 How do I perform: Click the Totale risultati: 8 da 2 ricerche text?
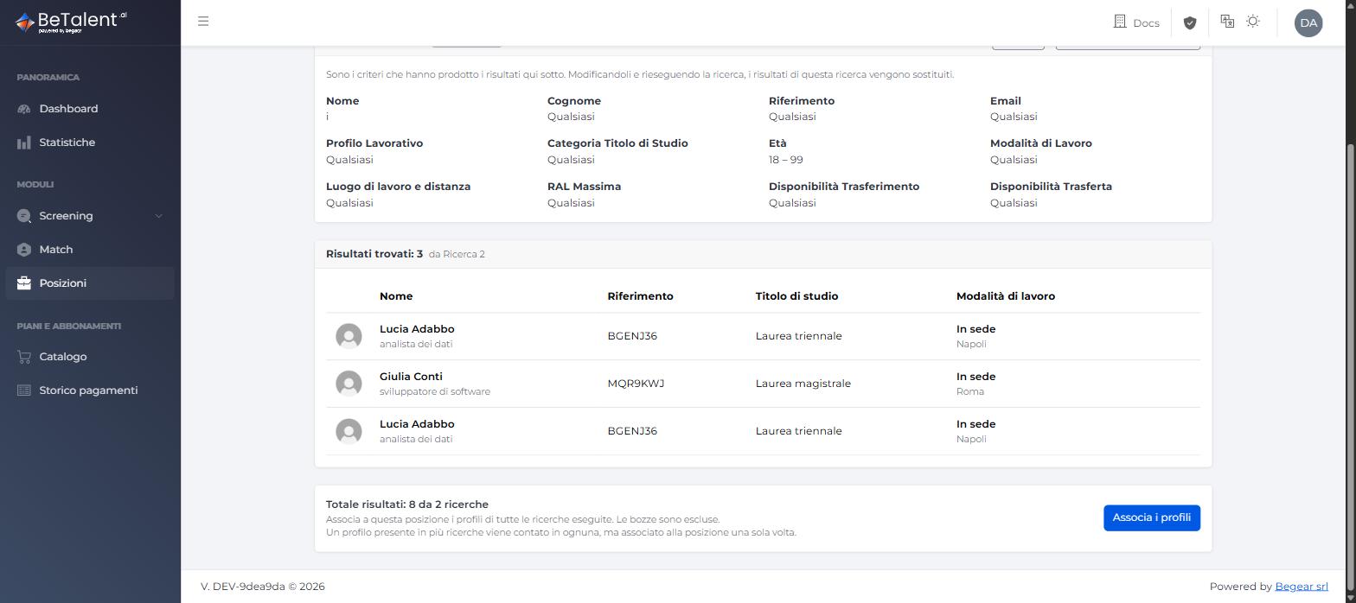pyautogui.click(x=407, y=505)
